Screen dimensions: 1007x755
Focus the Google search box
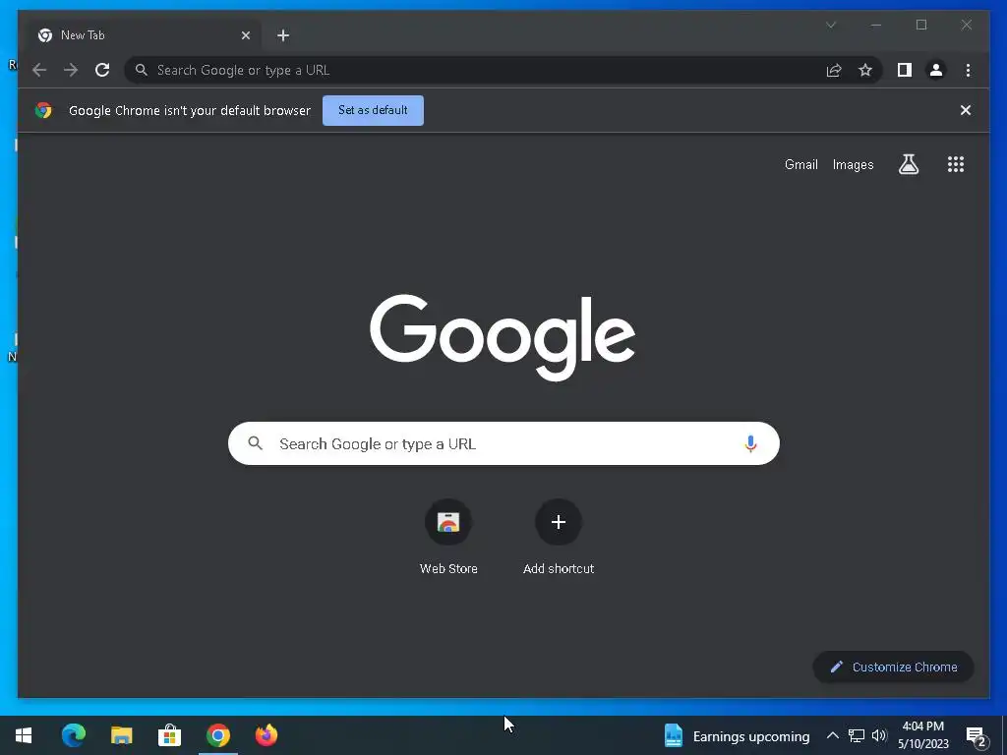pyautogui.click(x=503, y=443)
